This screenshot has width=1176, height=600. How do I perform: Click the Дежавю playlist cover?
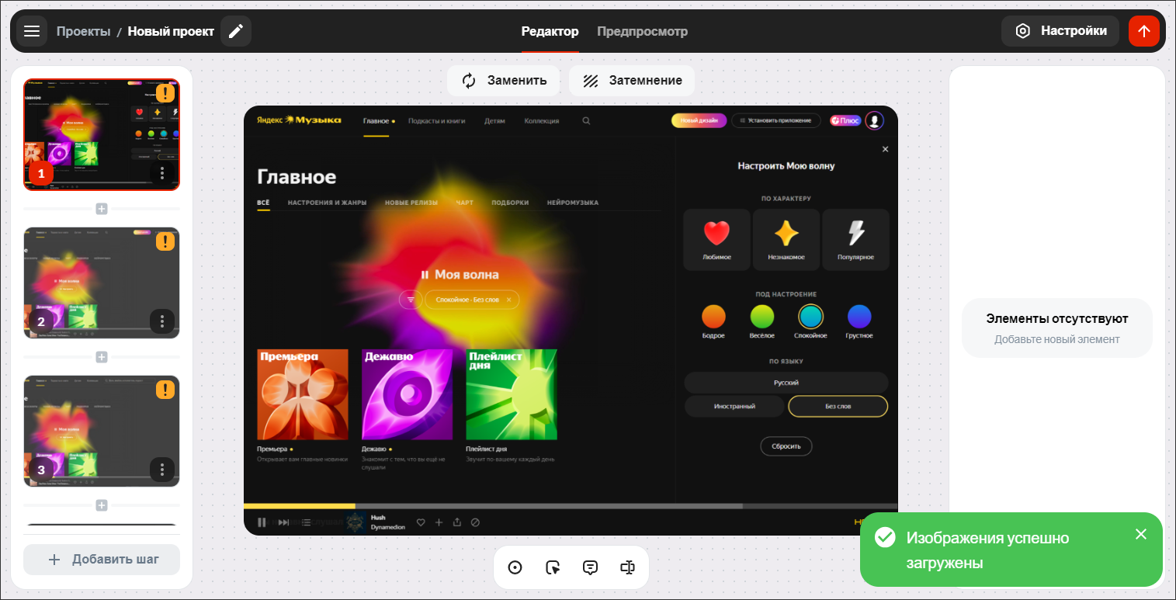click(407, 395)
